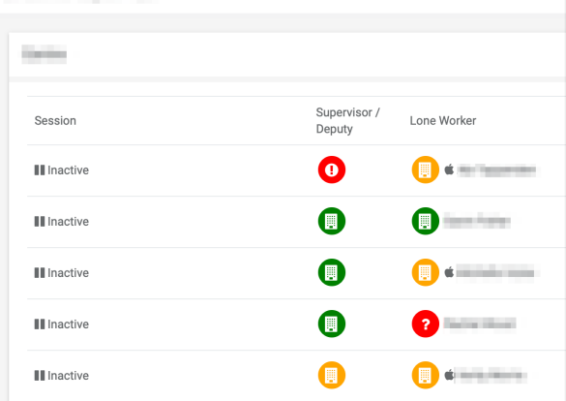Click third row's orange lone worker icon
This screenshot has height=401, width=566.
pyautogui.click(x=425, y=272)
